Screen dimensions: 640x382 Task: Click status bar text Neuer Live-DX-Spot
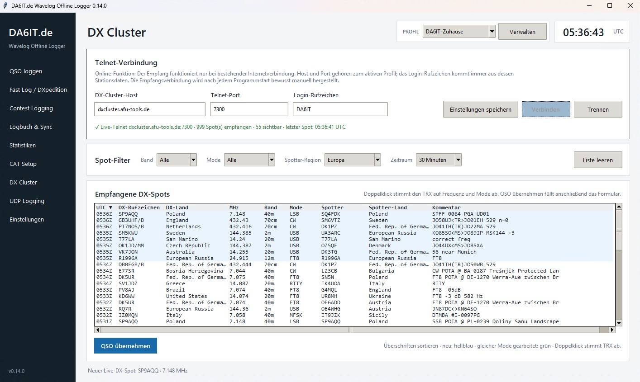tap(138, 371)
